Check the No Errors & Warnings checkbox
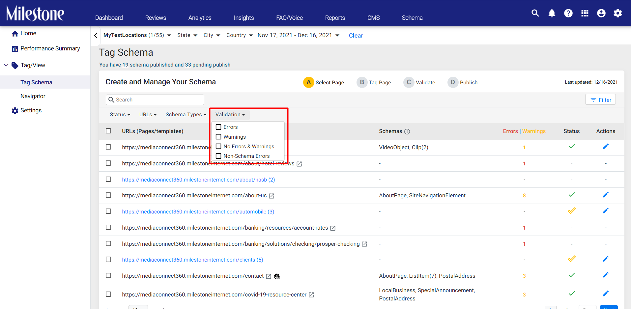The image size is (631, 309). [x=218, y=146]
